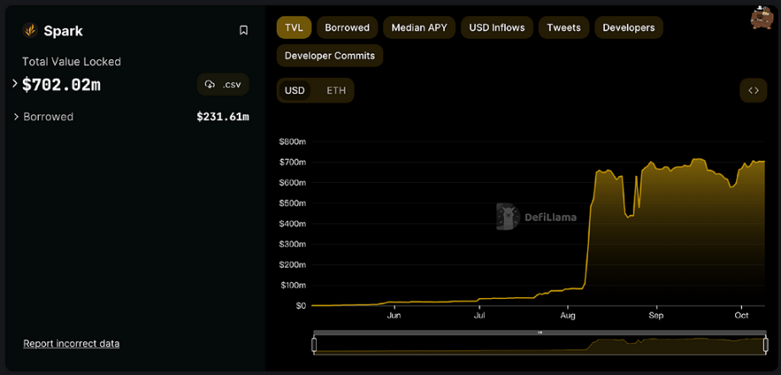
Task: Bookmark the Spark protocol
Action: [244, 30]
